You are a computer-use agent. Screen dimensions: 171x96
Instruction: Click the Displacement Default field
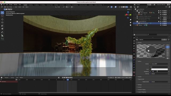(x=159, y=82)
